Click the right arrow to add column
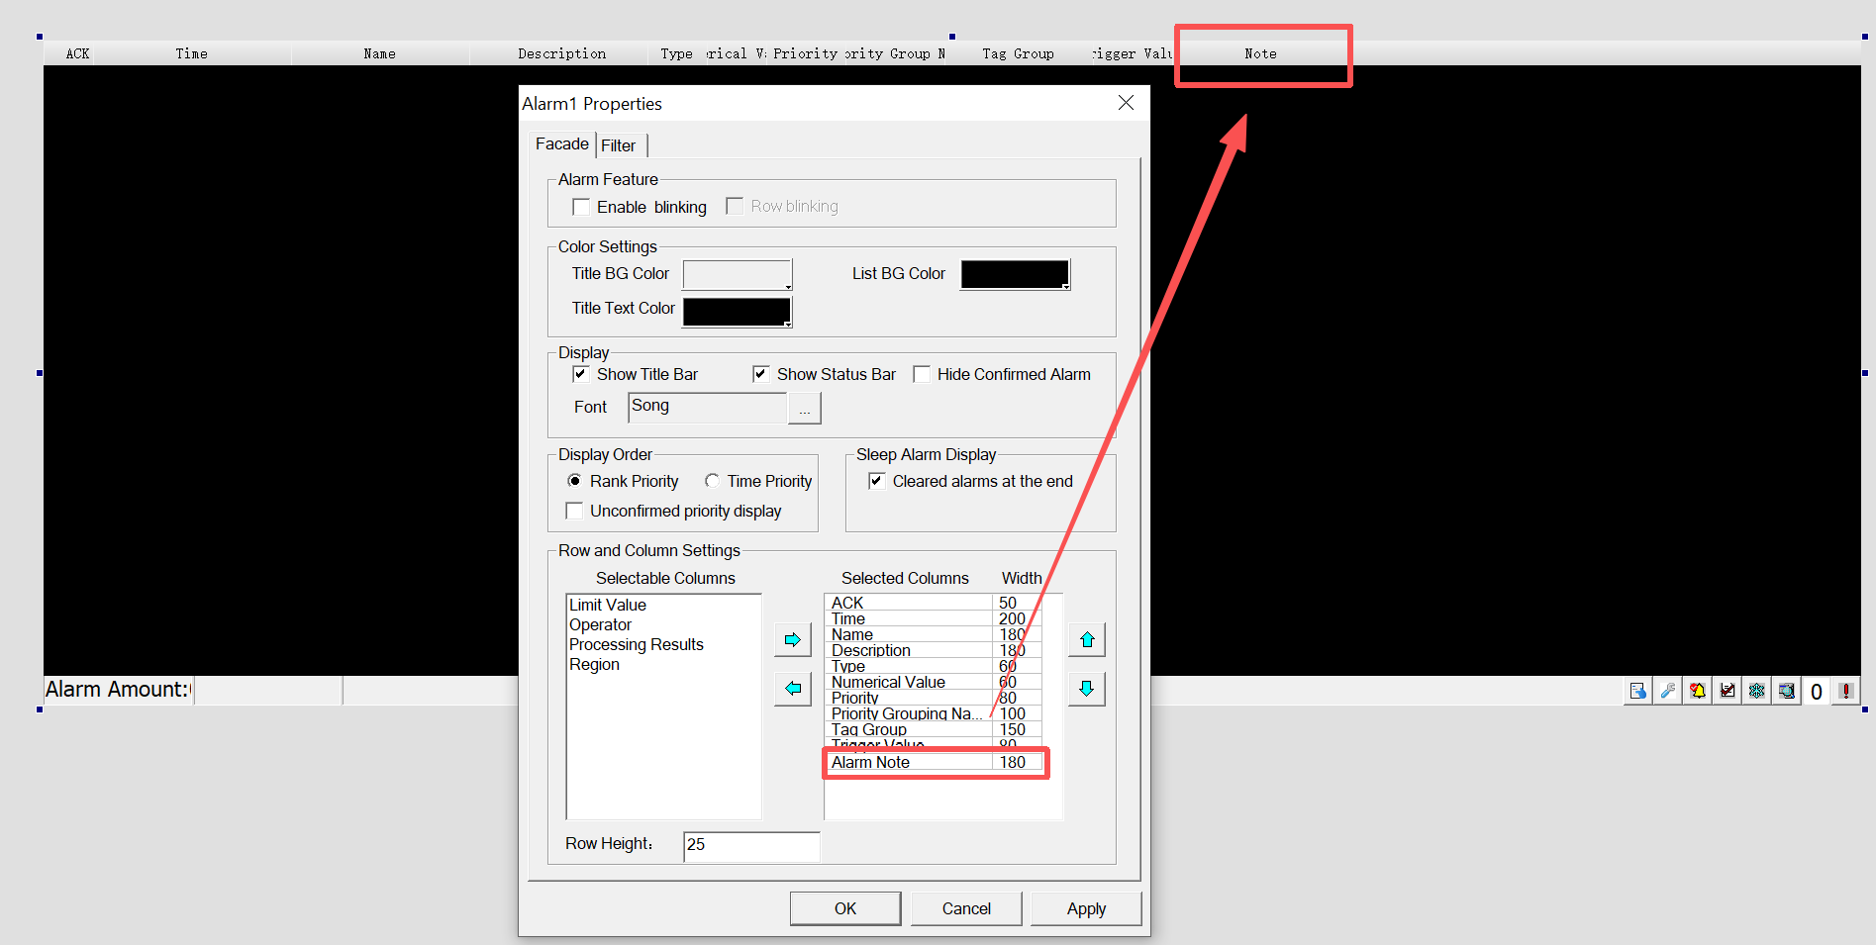 tap(792, 639)
